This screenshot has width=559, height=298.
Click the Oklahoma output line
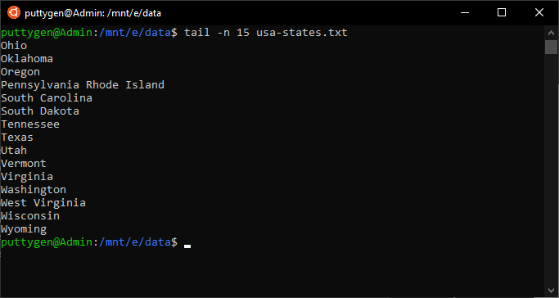tap(27, 58)
